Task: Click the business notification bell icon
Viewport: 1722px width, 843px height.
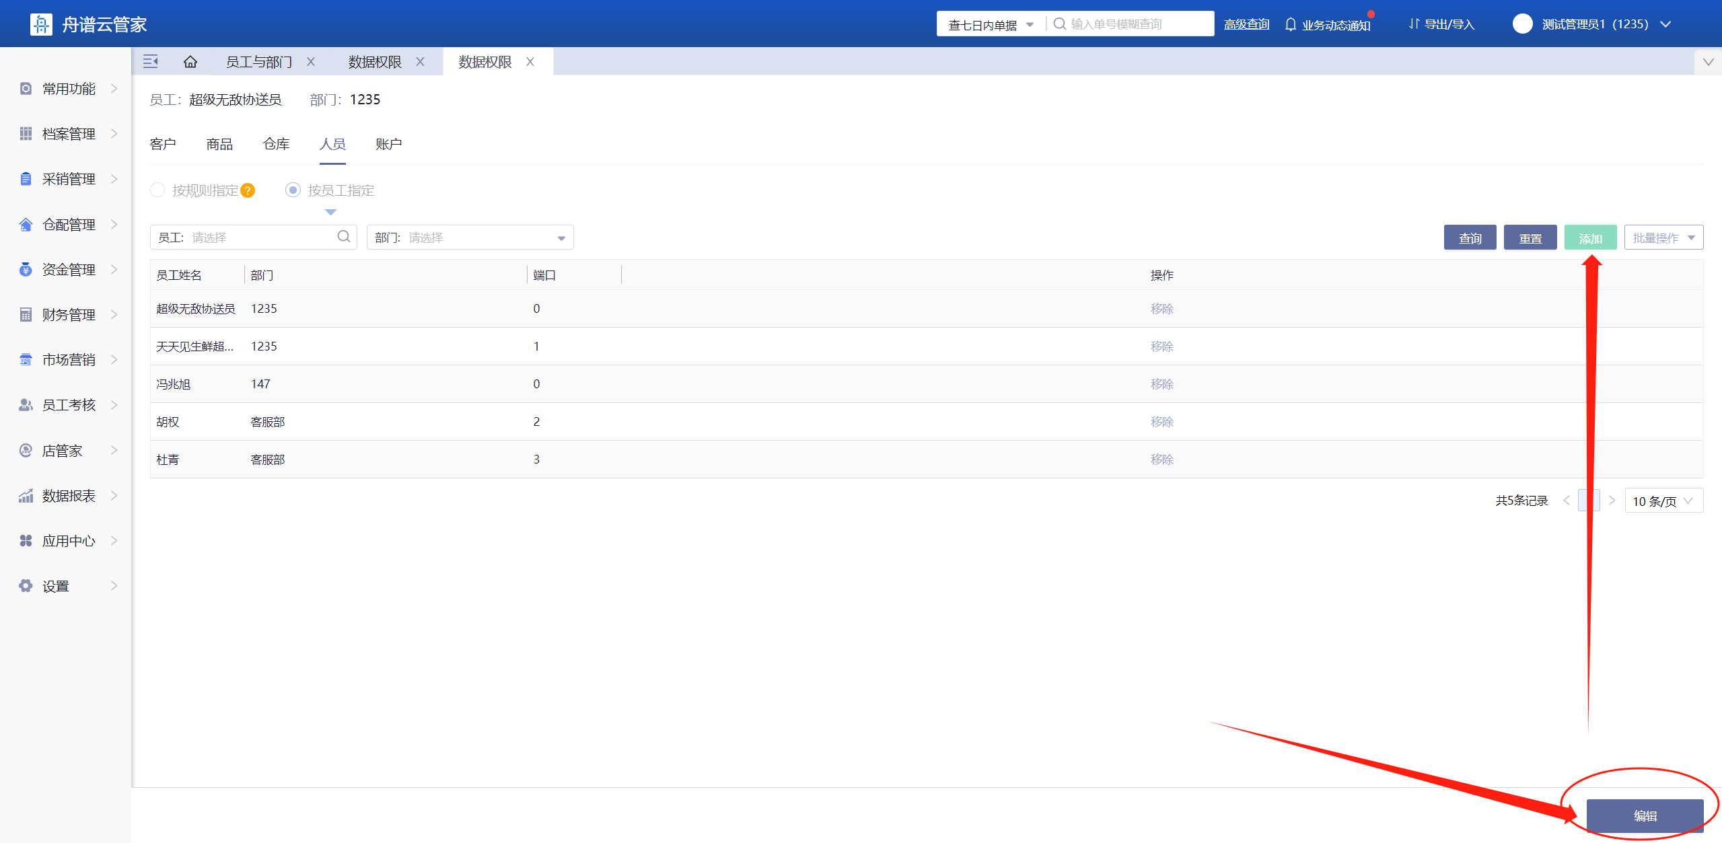Action: click(1290, 25)
